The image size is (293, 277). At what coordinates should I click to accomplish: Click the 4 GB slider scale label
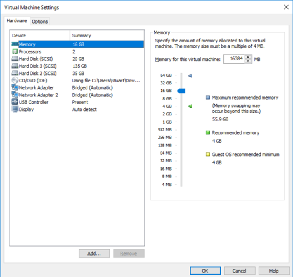coord(167,106)
